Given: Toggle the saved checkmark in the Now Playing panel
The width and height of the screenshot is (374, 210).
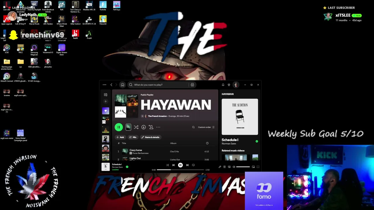Looking at the screenshot, I should pos(257,141).
